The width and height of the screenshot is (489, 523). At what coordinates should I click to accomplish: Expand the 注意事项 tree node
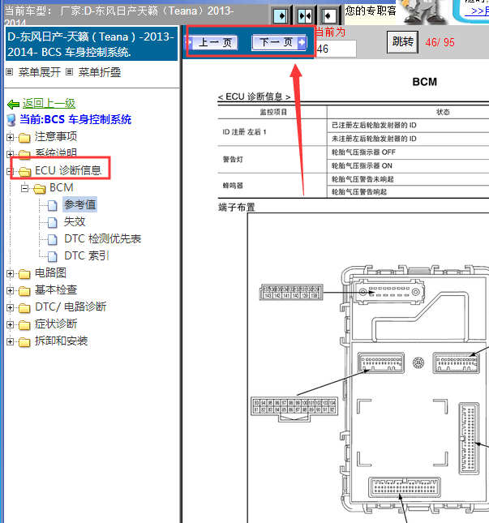point(10,137)
